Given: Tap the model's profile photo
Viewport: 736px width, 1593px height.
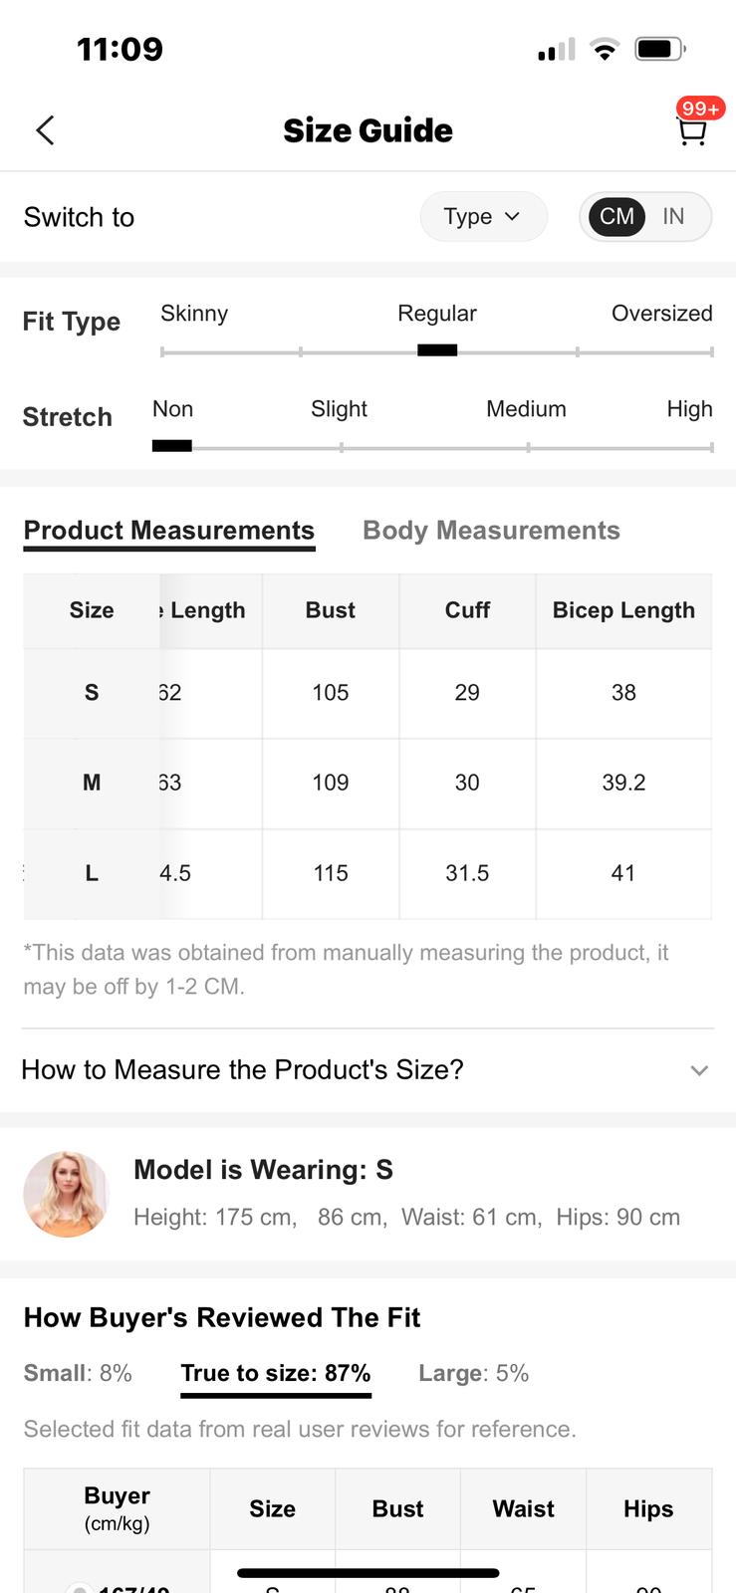Looking at the screenshot, I should 66,1194.
